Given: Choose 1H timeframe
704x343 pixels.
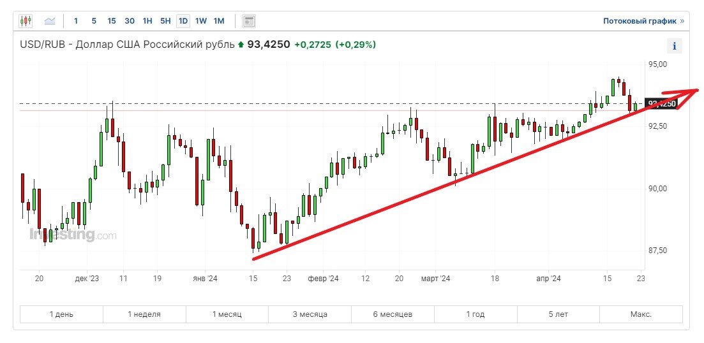Looking at the screenshot, I should pos(147,20).
